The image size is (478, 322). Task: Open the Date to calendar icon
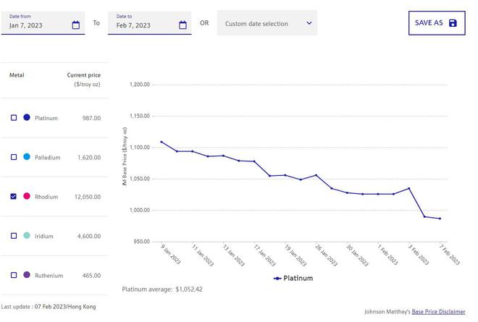pos(183,25)
